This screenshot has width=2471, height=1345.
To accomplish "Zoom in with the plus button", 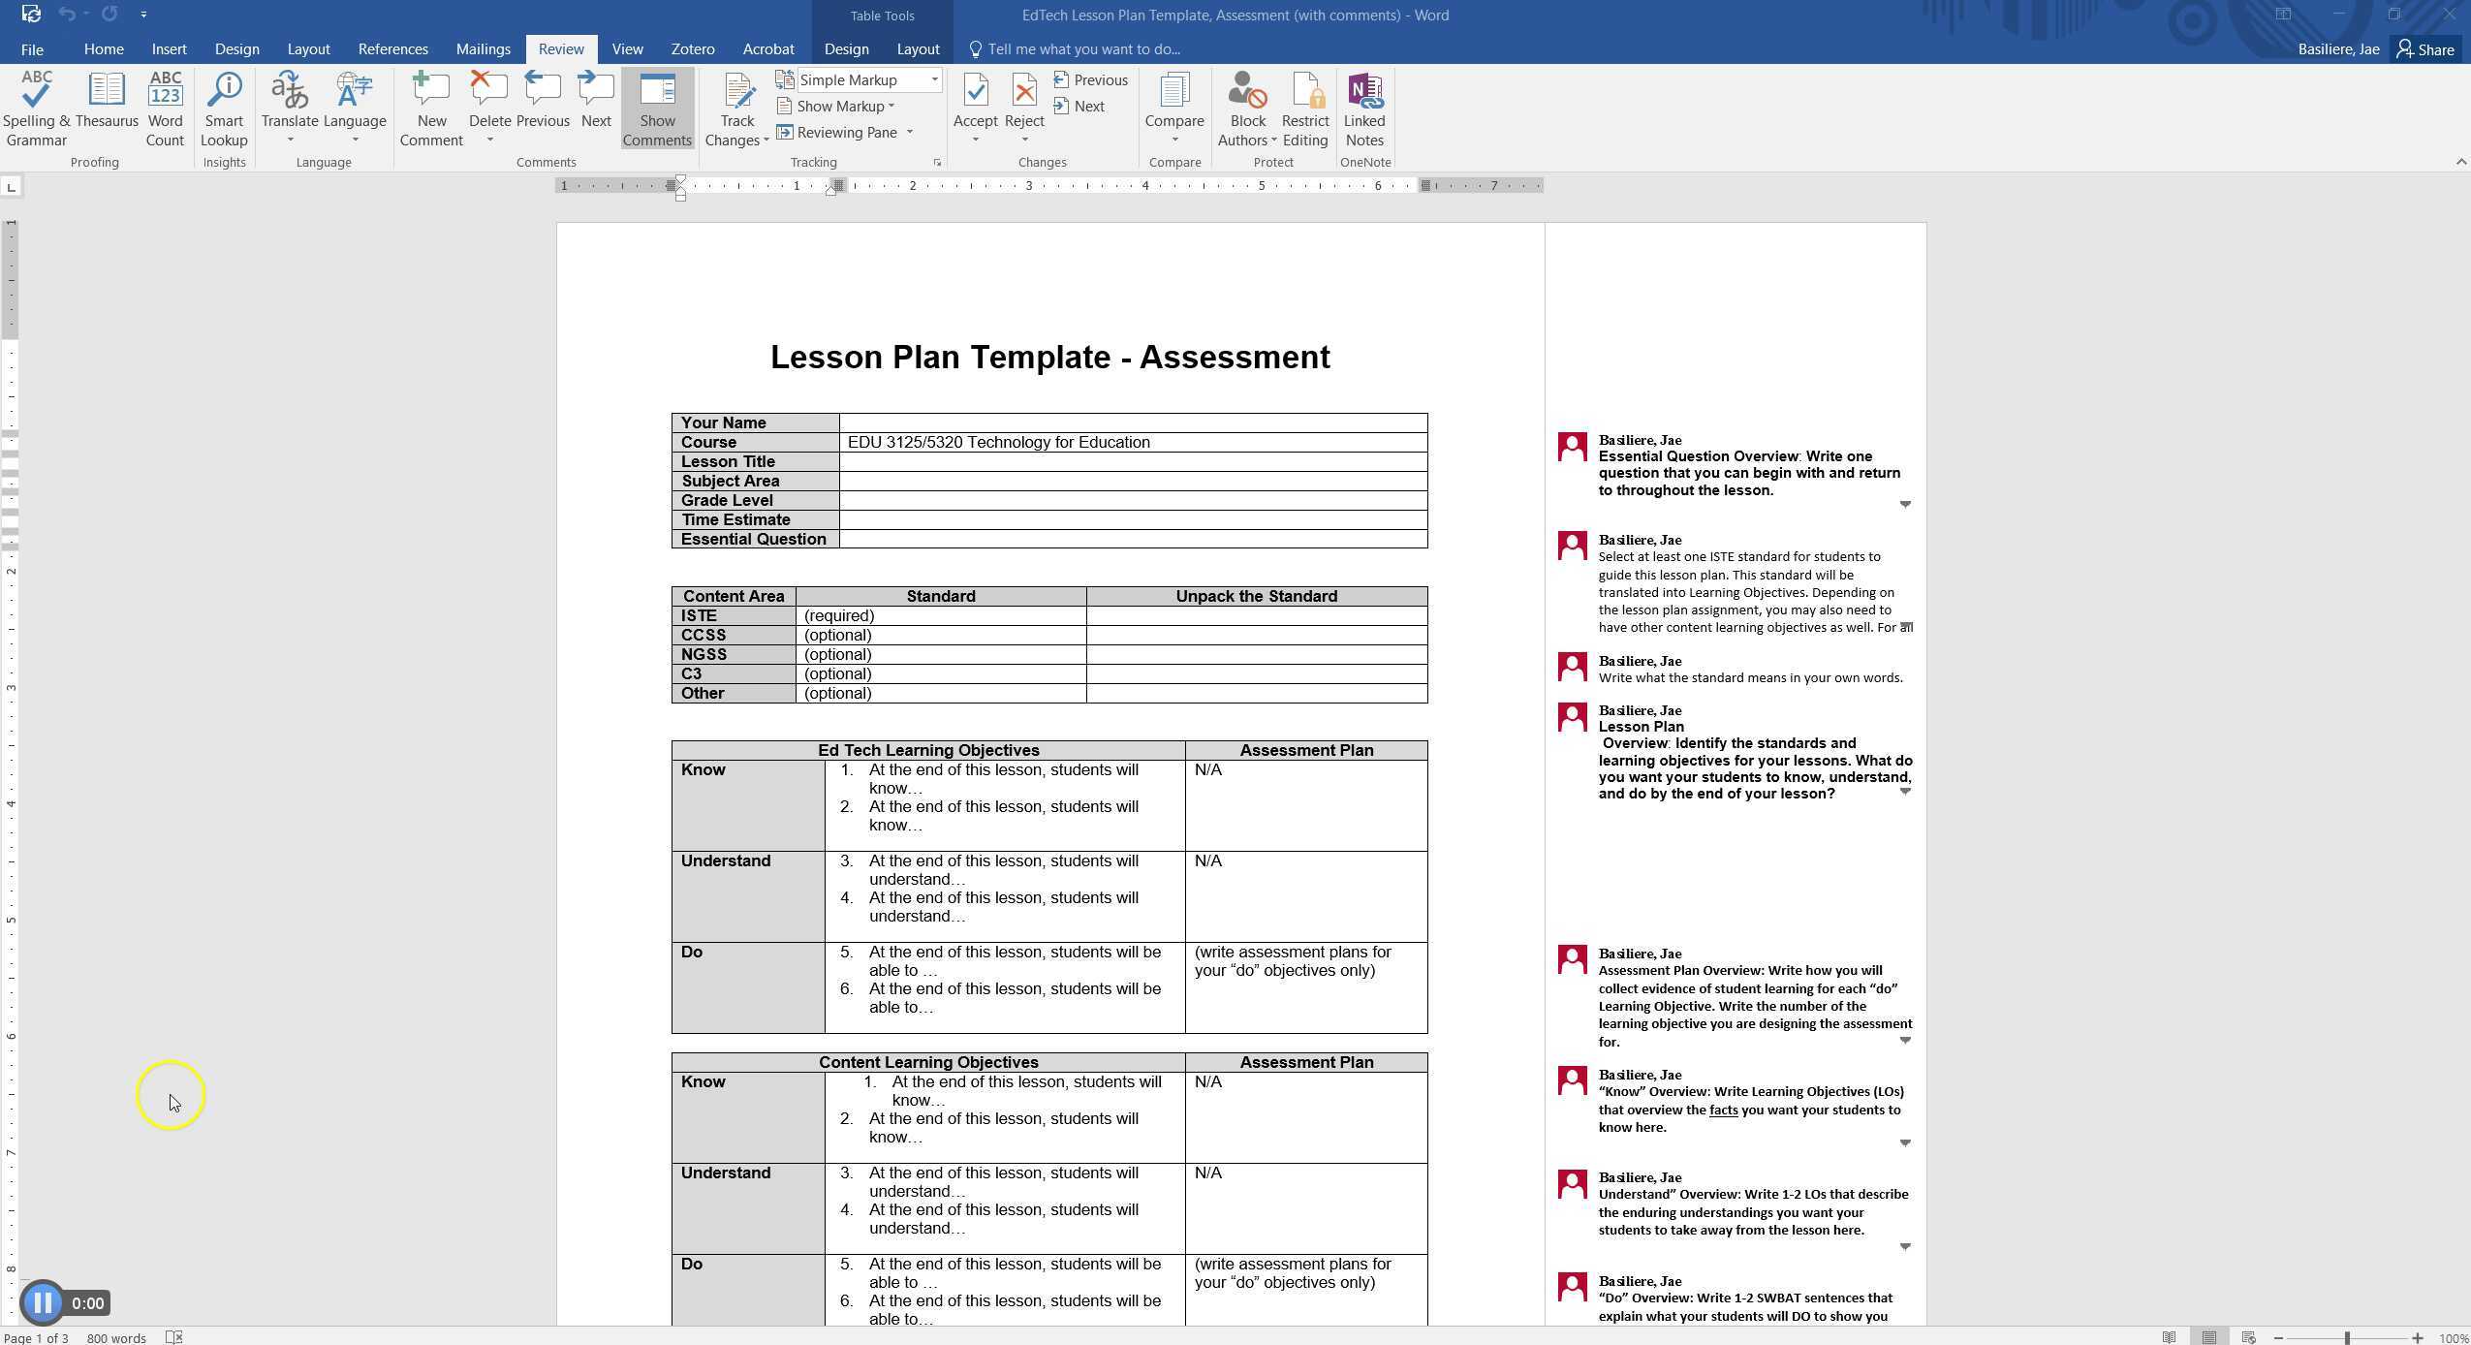I will pyautogui.click(x=2418, y=1338).
